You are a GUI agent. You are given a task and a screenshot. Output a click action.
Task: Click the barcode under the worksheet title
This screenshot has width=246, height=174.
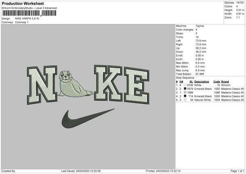[x=29, y=13]
